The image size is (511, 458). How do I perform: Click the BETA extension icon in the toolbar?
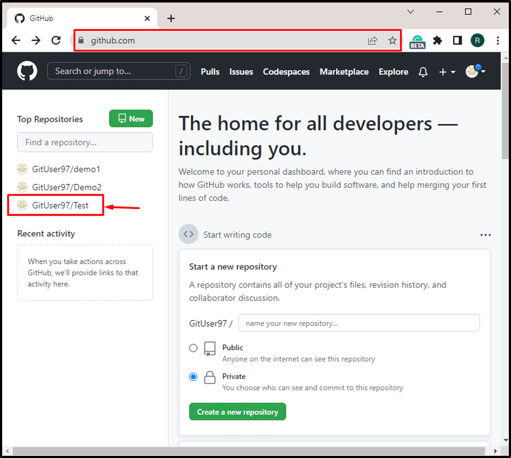click(x=417, y=40)
